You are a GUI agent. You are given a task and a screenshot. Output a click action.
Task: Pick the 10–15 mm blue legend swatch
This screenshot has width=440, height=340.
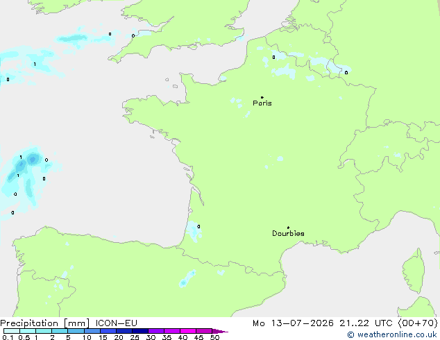click(x=92, y=331)
